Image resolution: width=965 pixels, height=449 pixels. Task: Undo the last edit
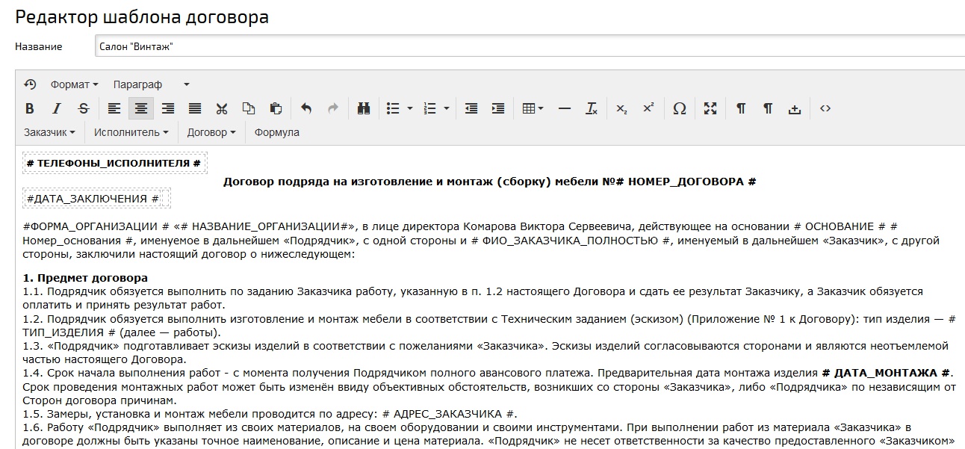pos(306,109)
